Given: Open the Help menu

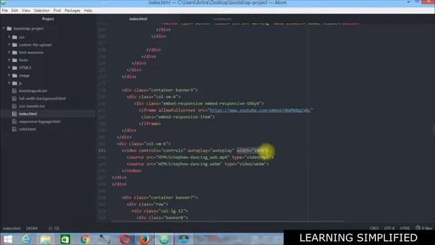Looking at the screenshot, I should point(88,11).
